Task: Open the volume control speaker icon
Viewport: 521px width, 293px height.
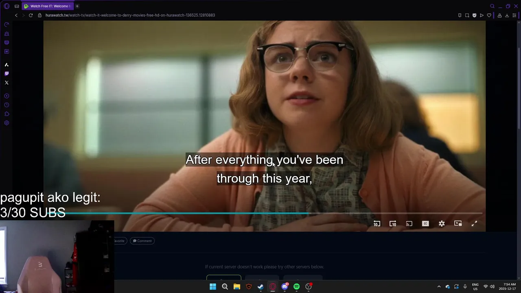Action: (492, 286)
